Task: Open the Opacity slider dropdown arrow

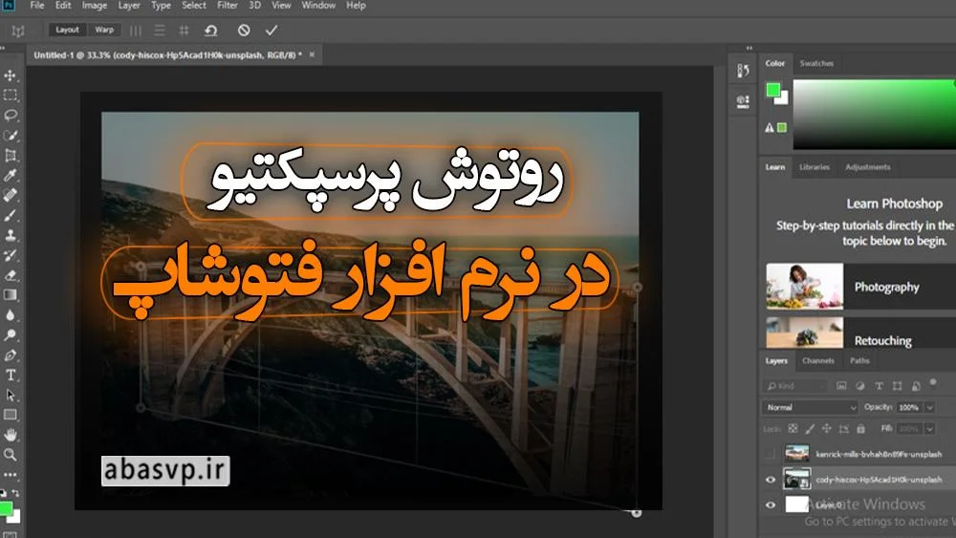Action: click(930, 407)
